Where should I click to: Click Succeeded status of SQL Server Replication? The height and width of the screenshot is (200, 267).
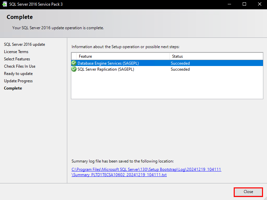(180, 69)
